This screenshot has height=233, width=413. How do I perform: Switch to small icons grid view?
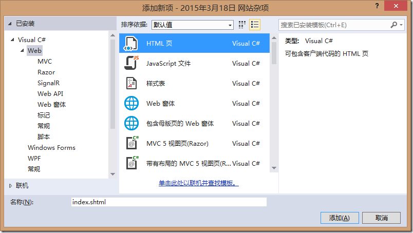point(242,25)
